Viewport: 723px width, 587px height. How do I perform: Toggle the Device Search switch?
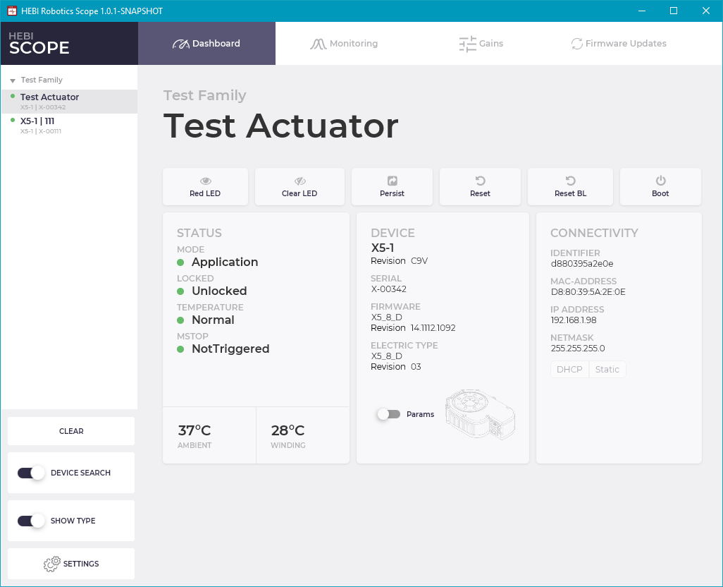tap(31, 473)
